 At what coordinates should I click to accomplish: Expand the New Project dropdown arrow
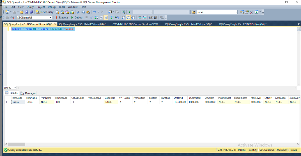click(x=11, y=12)
